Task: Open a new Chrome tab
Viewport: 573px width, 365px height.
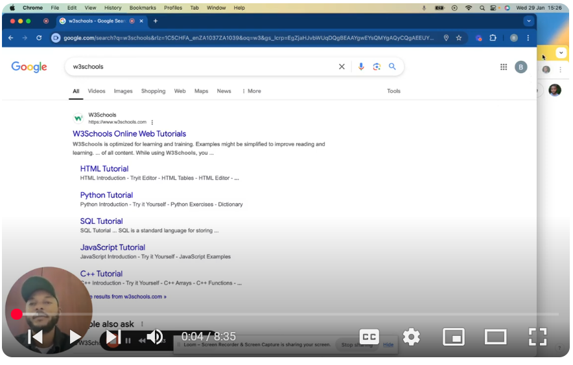Action: click(156, 21)
